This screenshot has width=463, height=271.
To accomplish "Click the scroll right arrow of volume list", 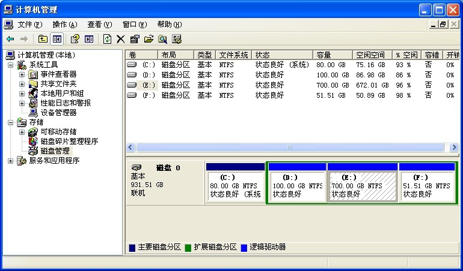I will point(454,147).
